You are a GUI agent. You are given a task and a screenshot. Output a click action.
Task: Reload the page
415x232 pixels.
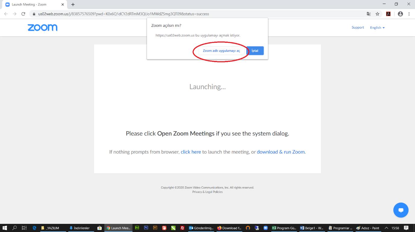[x=23, y=14]
